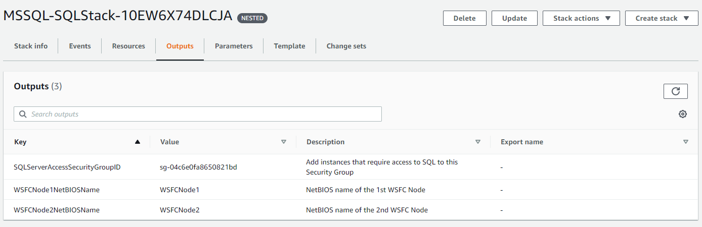Sort outputs by Export name arrow

(x=686, y=142)
